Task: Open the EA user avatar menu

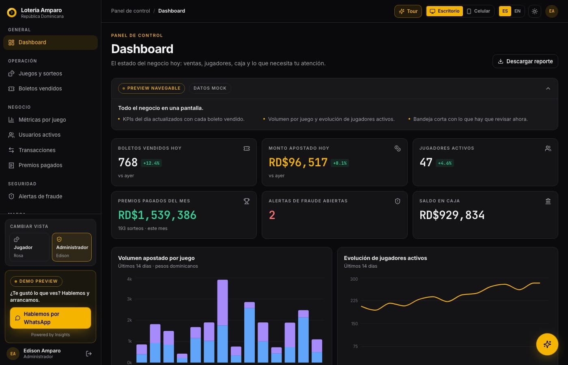Action: (x=552, y=11)
